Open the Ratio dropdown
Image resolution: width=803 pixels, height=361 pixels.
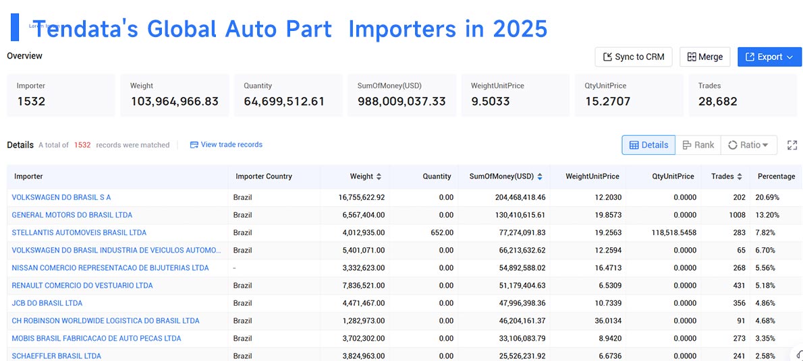pos(749,145)
